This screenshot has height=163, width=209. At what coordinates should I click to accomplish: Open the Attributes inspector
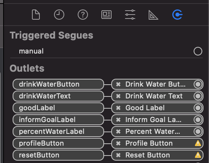[130, 15]
